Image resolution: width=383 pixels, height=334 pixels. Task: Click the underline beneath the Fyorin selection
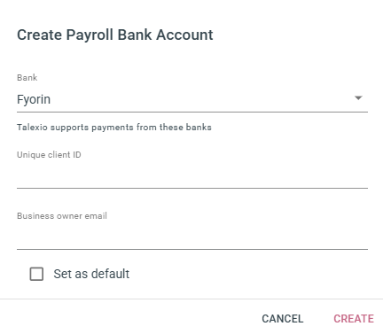pos(192,112)
